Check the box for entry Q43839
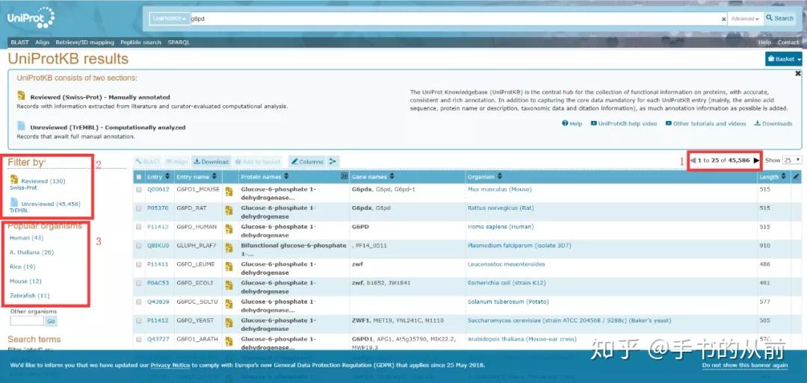 click(138, 302)
